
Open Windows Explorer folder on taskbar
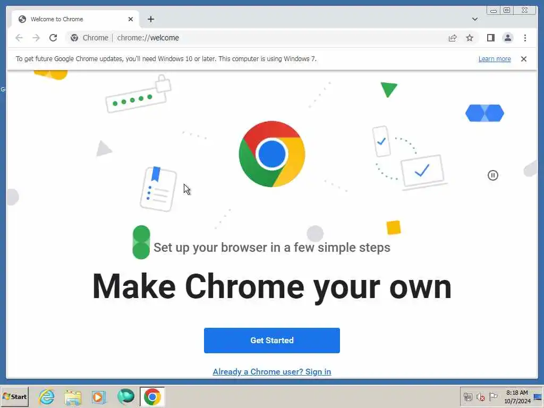click(73, 397)
